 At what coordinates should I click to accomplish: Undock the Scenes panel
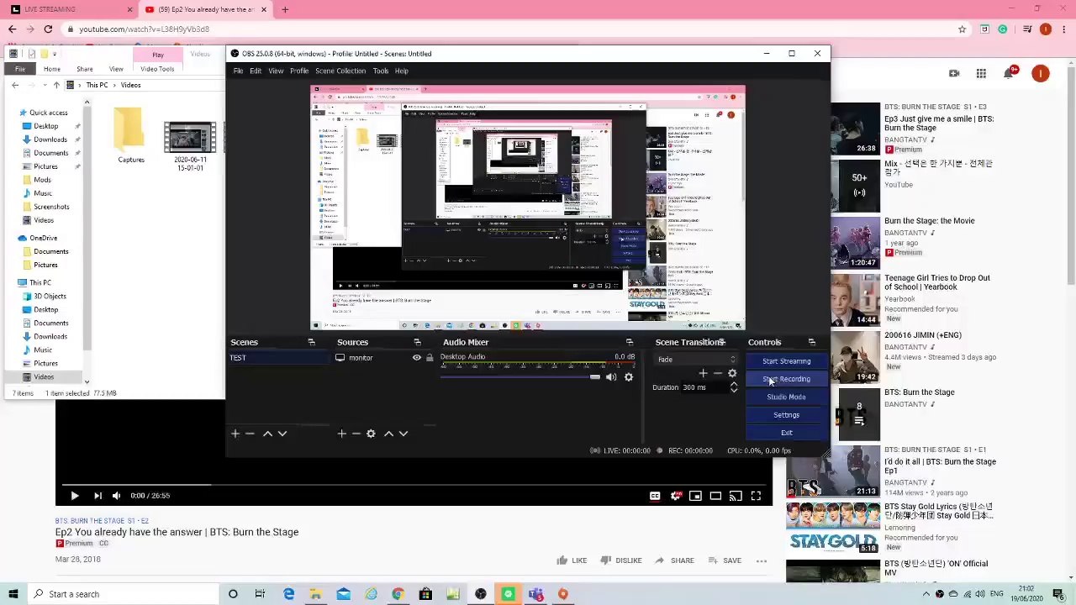click(x=311, y=342)
